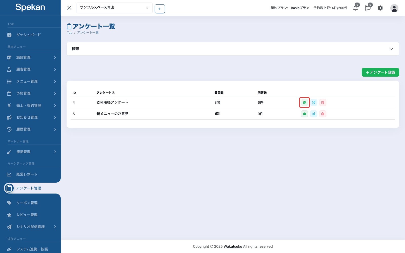This screenshot has width=405, height=253.
Task: Click the 予約管理 calendar icon
Action: (x=9, y=93)
